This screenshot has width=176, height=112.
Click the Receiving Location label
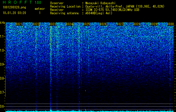[65, 6]
